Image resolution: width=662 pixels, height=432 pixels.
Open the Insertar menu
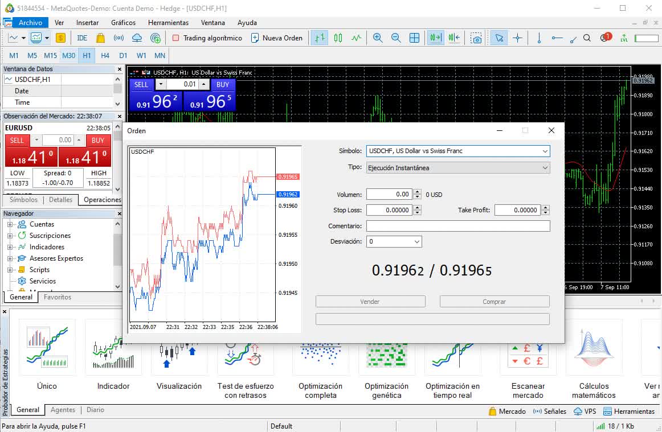[87, 23]
